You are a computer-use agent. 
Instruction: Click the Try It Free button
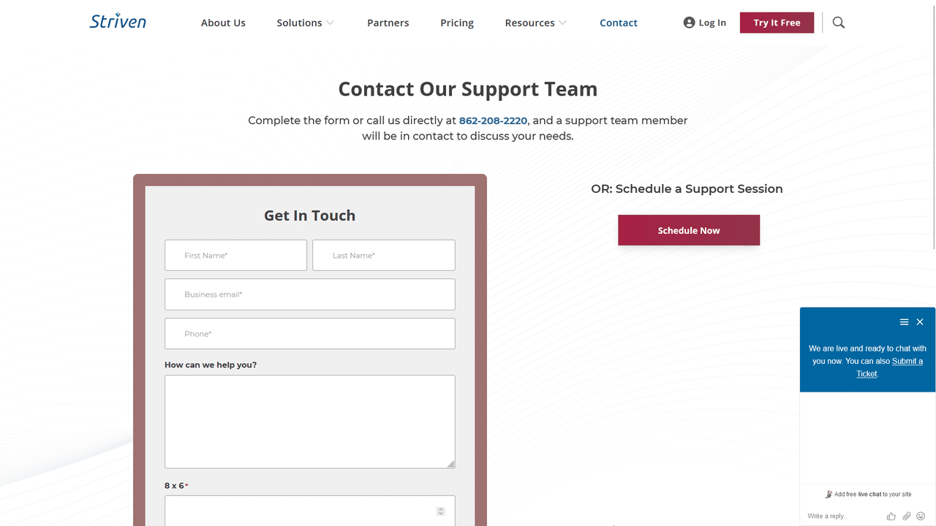click(x=777, y=23)
